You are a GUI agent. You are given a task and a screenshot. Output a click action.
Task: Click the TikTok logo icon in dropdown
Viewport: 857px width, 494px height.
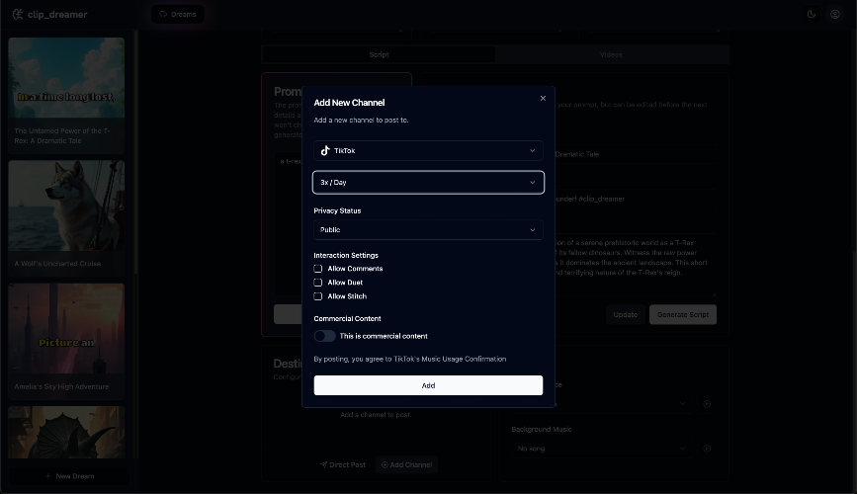click(325, 151)
